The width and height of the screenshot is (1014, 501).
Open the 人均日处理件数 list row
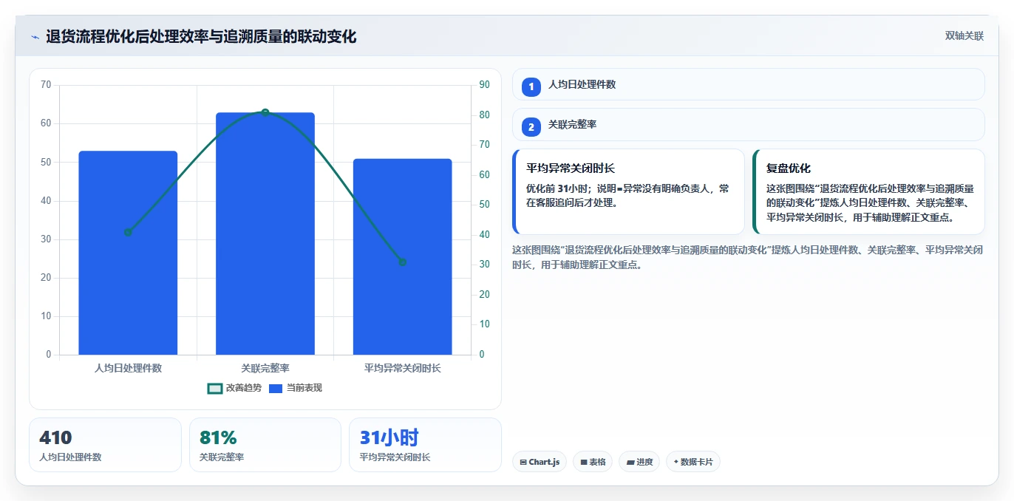pos(748,84)
